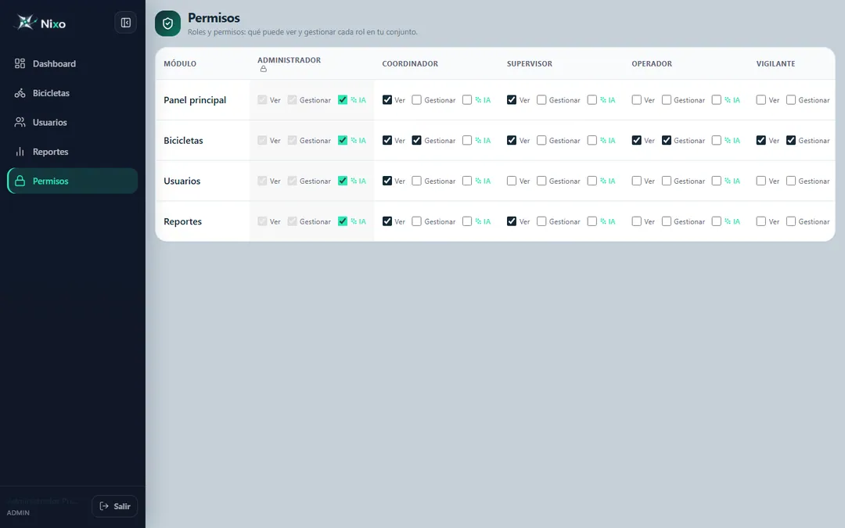Go to Usuarios in the sidebar
Screen dimensions: 845x528
point(72,122)
